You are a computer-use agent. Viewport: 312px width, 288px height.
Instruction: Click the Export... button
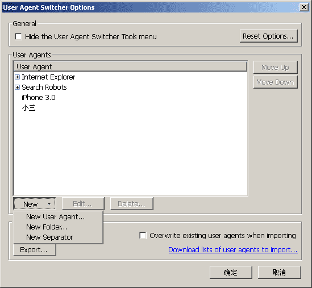[35, 250]
